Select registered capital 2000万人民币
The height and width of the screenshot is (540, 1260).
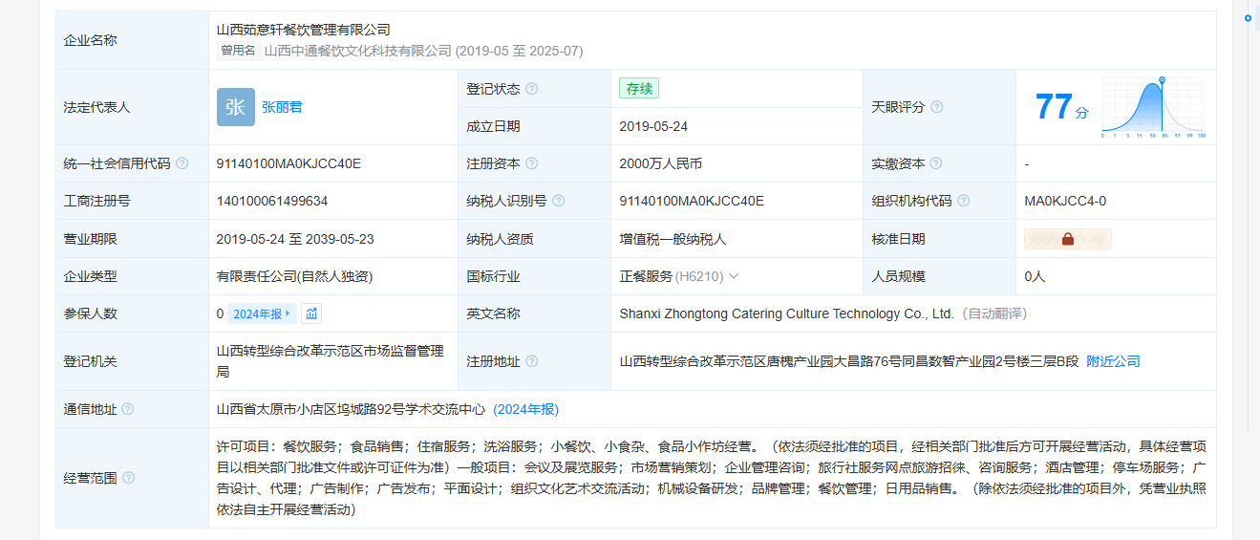(x=661, y=163)
